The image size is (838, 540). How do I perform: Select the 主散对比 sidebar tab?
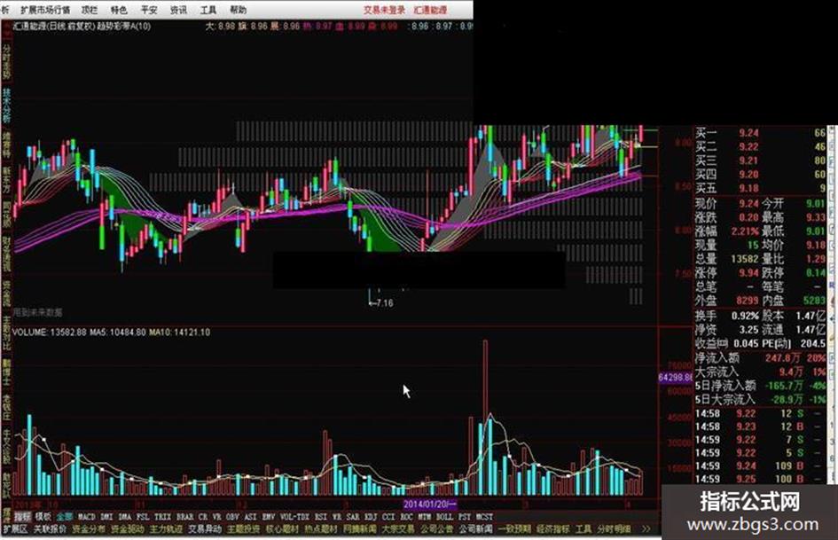click(x=6, y=333)
